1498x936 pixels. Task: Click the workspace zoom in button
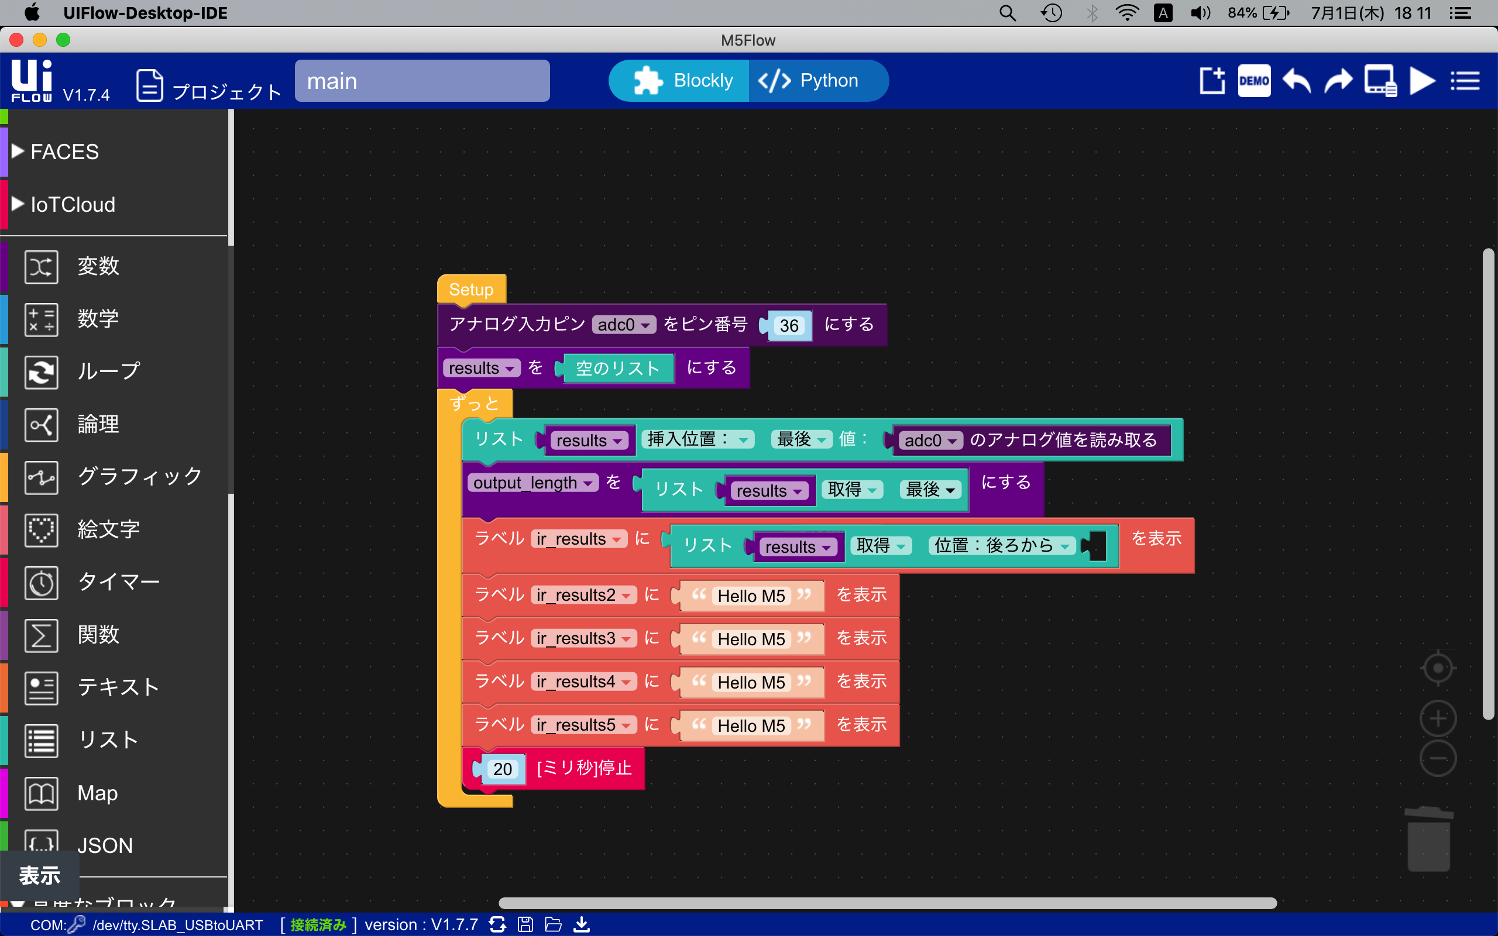point(1437,719)
